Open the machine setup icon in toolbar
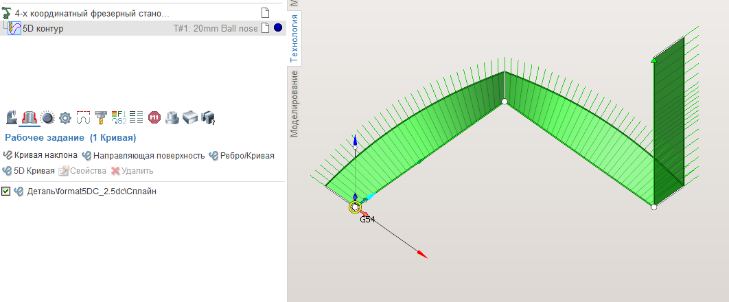The height and width of the screenshot is (302, 729). pos(12,117)
